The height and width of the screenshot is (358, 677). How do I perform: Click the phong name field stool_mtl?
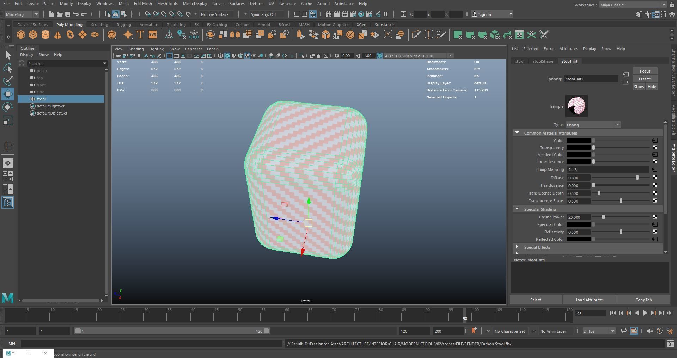tap(591, 79)
